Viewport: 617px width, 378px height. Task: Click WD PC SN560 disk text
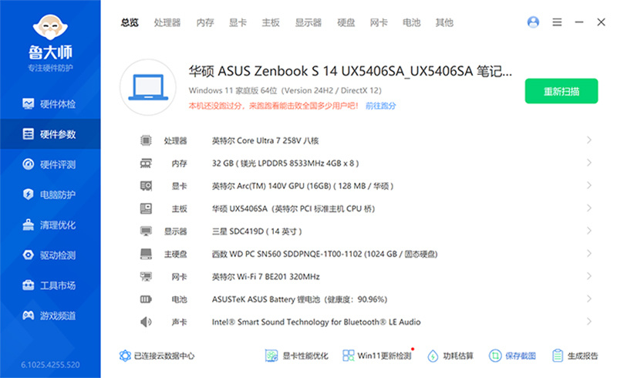325,254
